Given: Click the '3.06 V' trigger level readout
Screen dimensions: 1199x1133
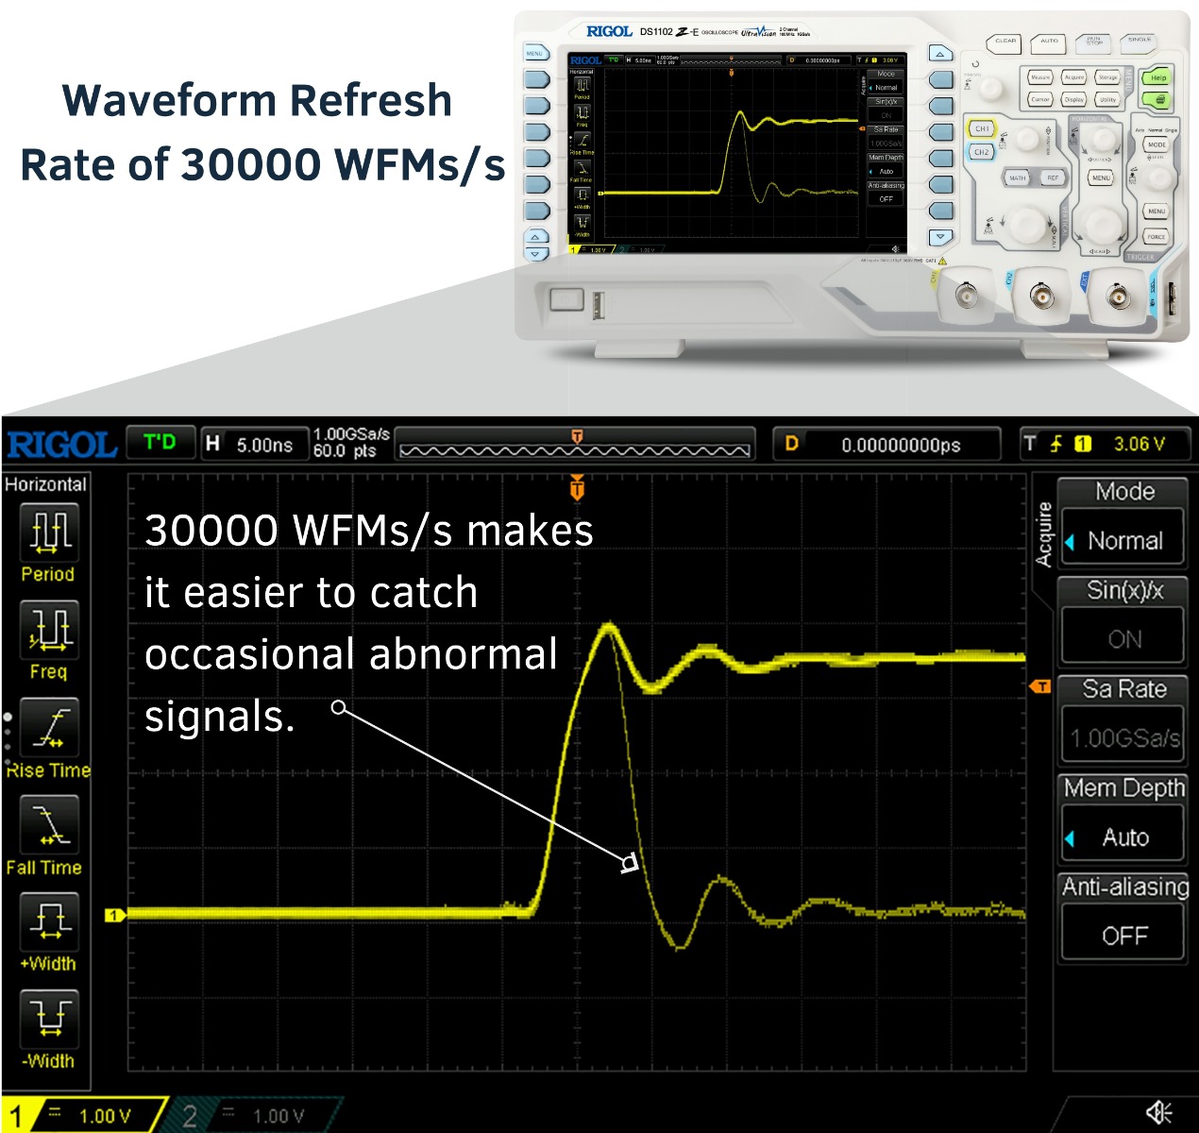Looking at the screenshot, I should pos(1139,444).
